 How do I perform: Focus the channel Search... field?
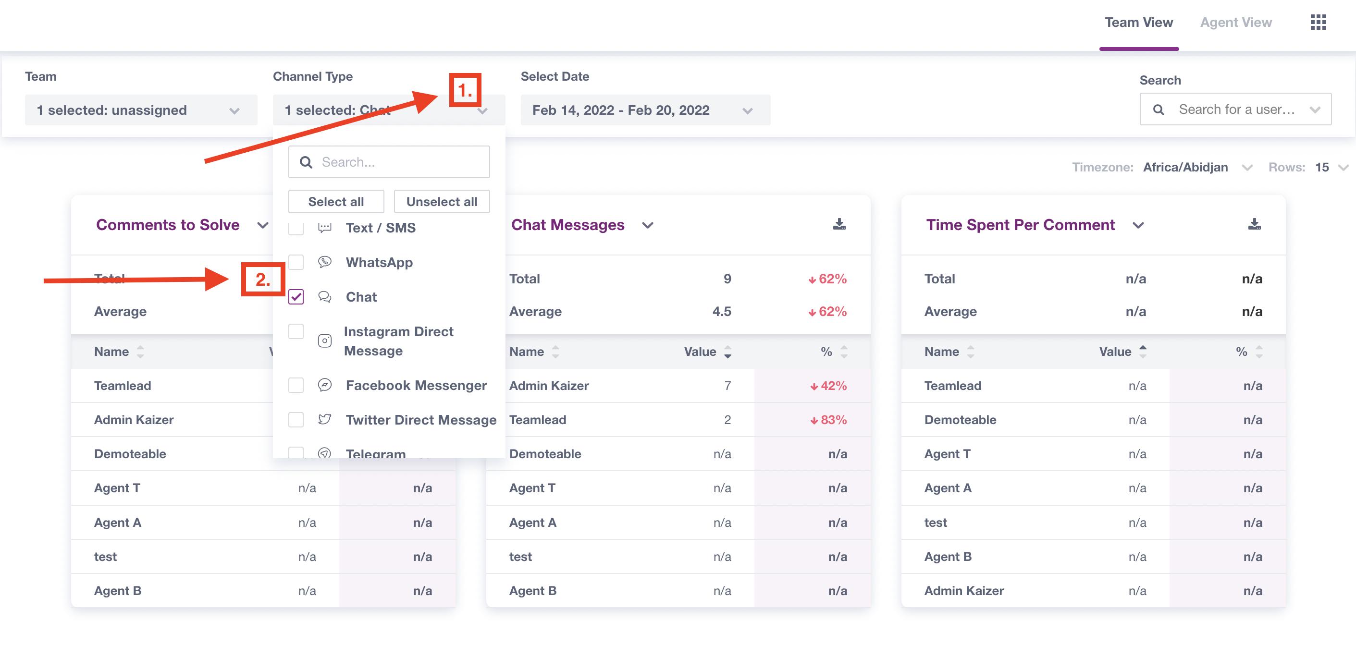pyautogui.click(x=388, y=162)
